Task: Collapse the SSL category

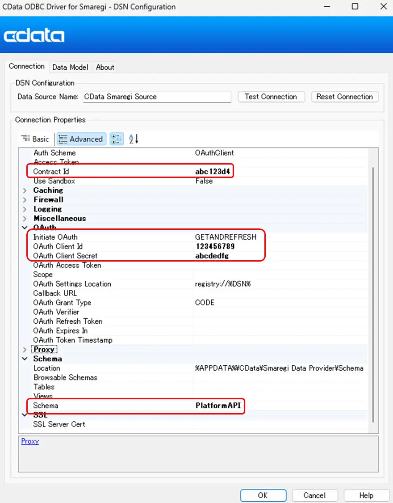Action: coord(25,415)
